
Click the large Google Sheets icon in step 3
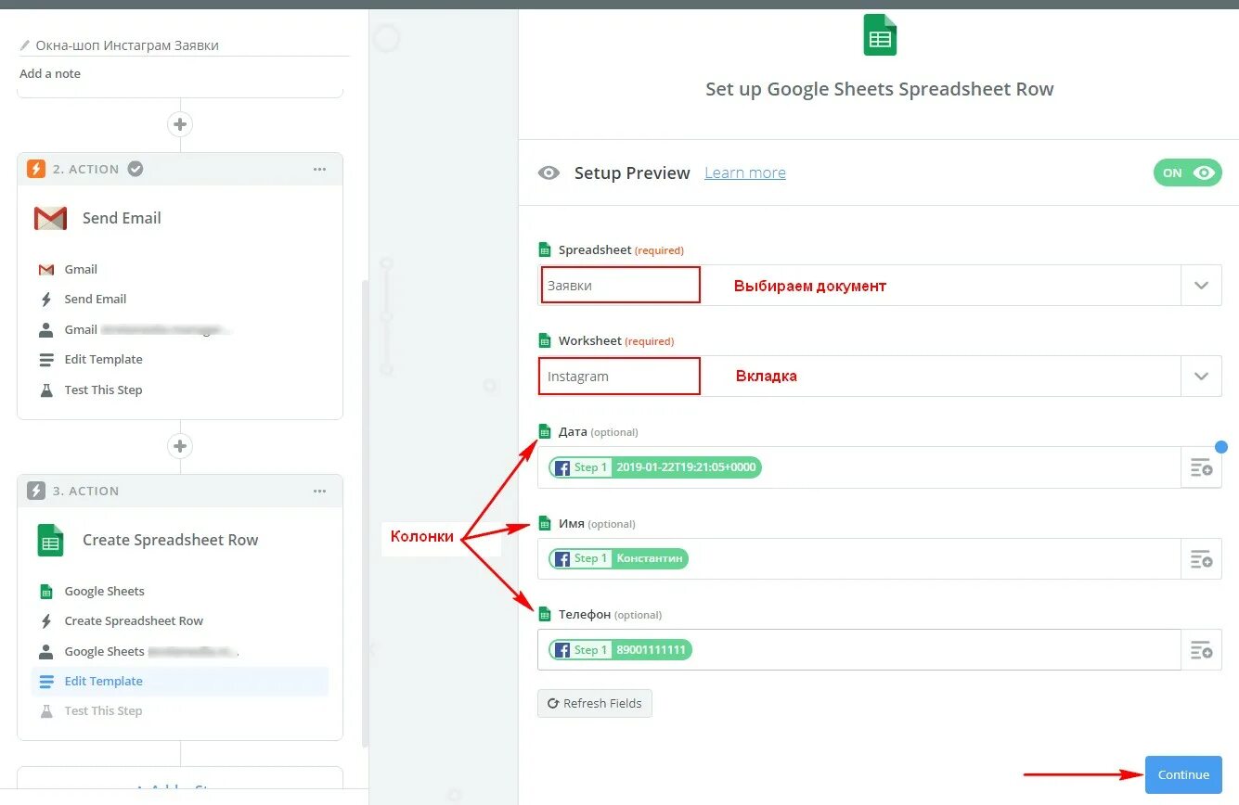click(50, 540)
